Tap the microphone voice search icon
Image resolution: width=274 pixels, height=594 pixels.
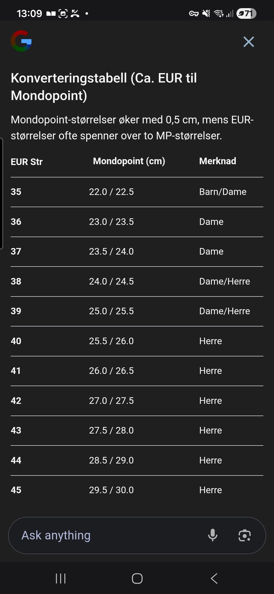click(212, 535)
